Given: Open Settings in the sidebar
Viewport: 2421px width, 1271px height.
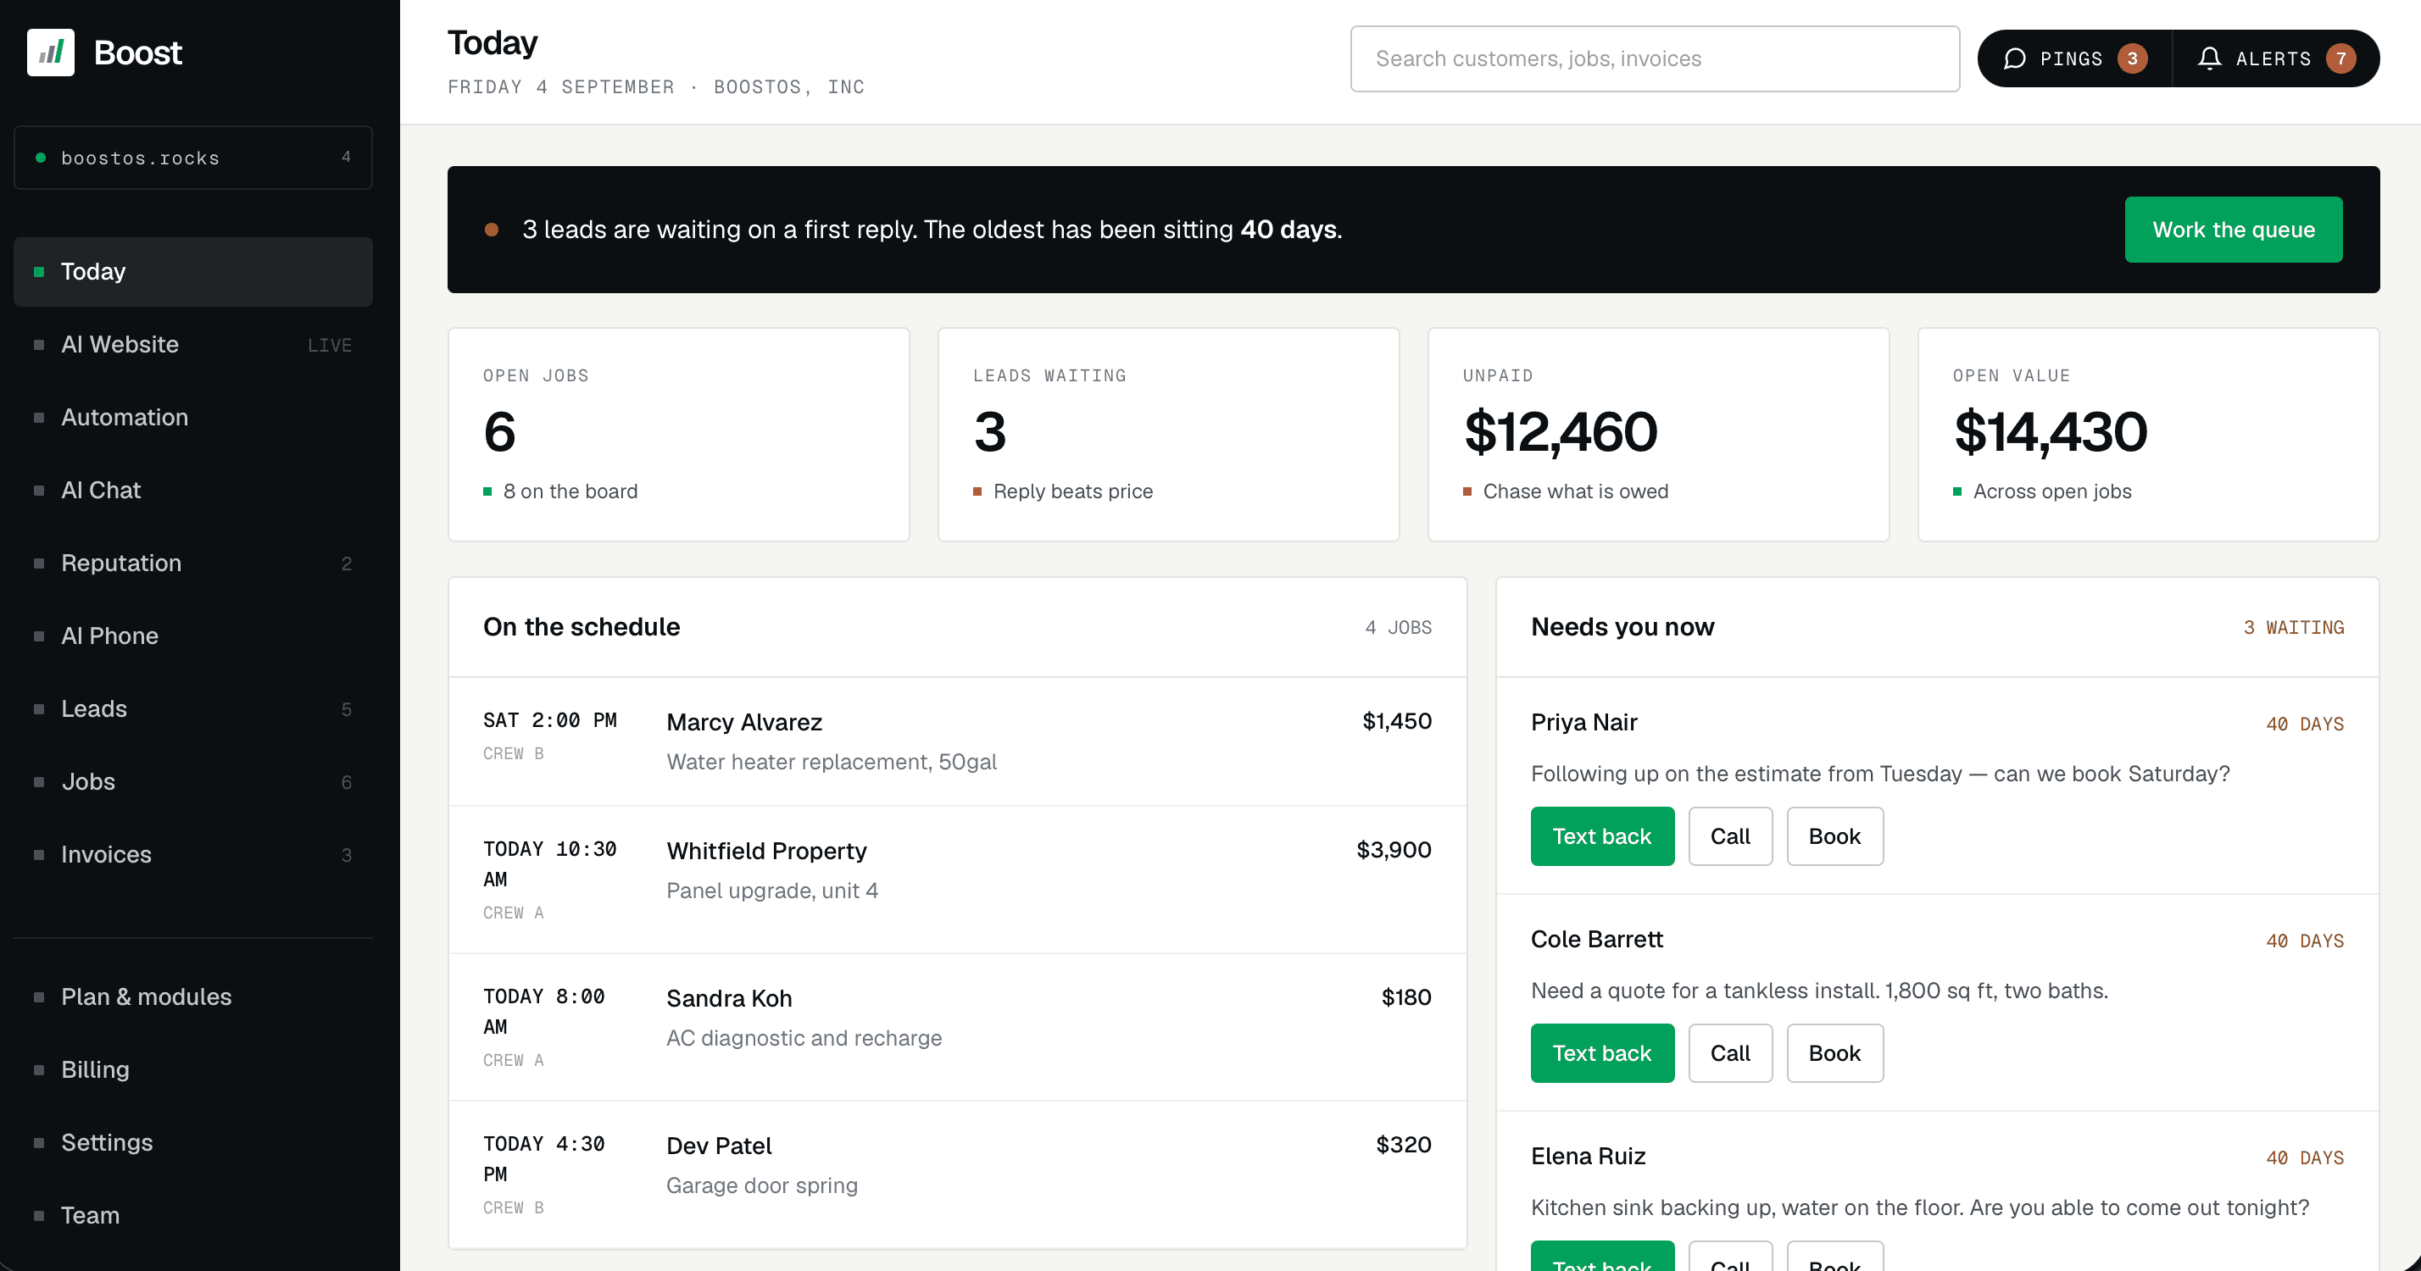Looking at the screenshot, I should click(192, 1142).
